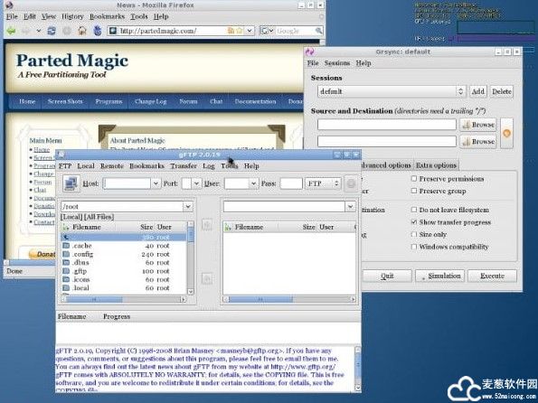Click Add session button in Grsync
538x403 pixels.
478,91
